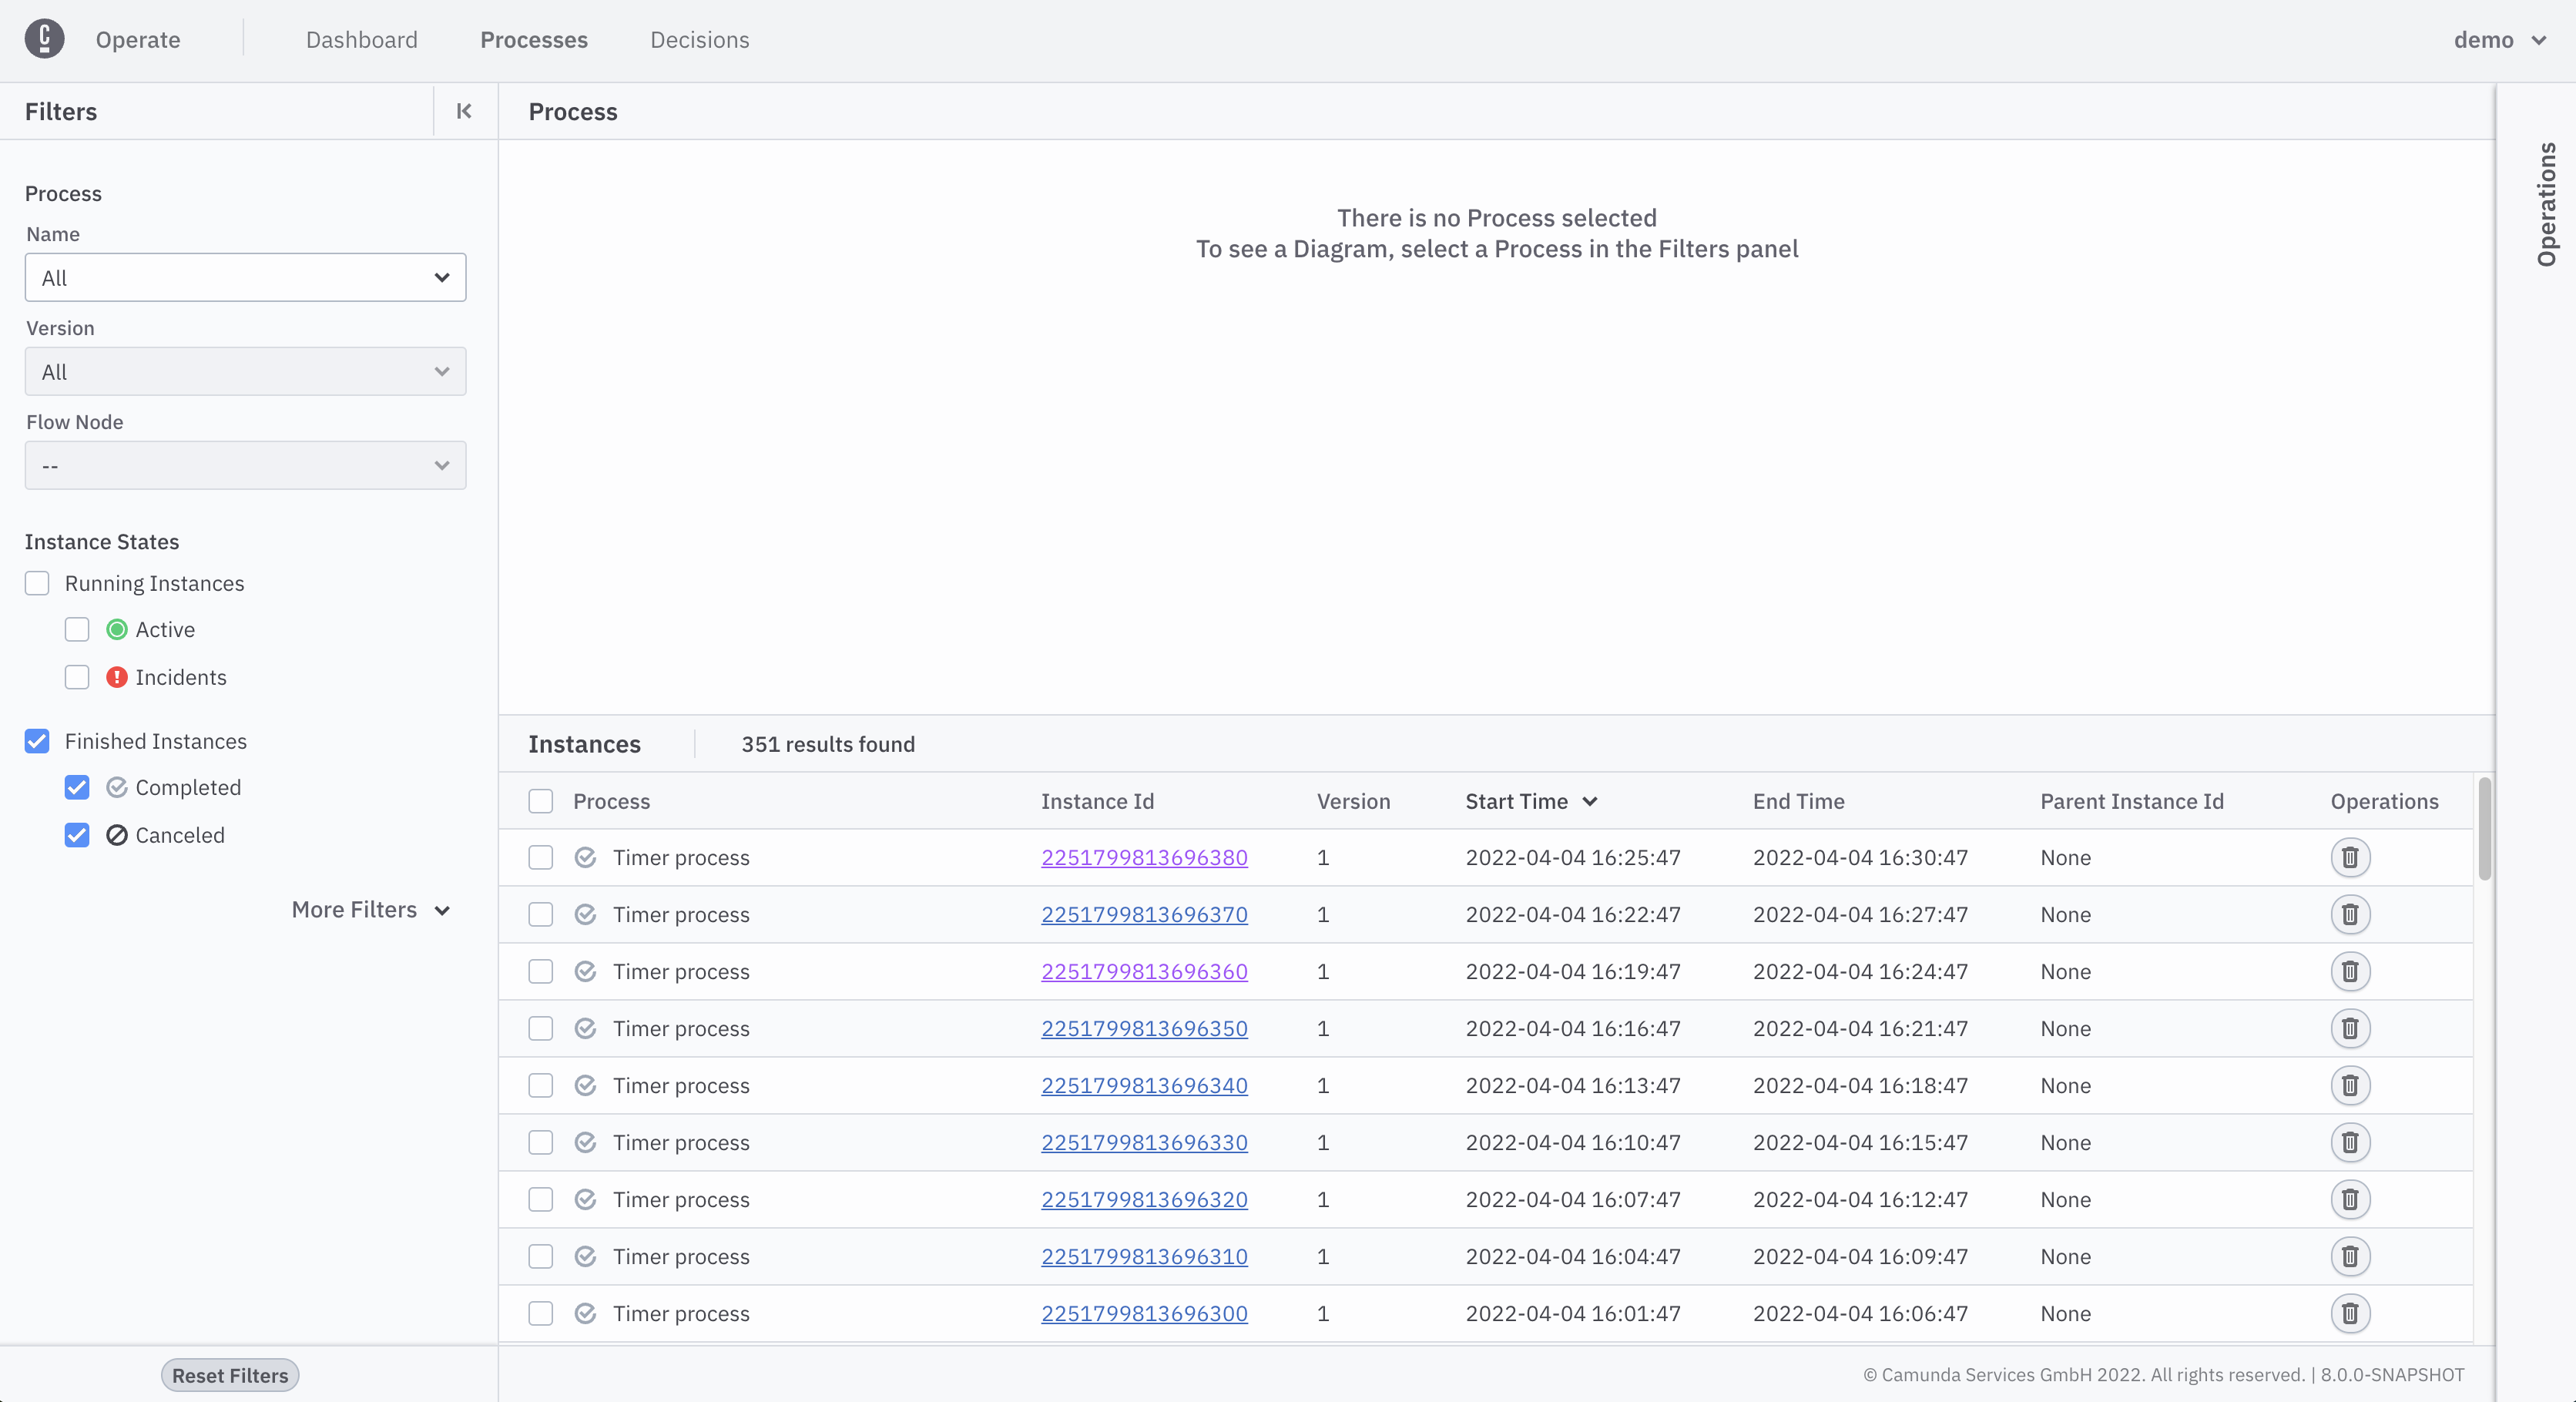
Task: Enable the Running Instances checkbox
Action: pos(37,583)
